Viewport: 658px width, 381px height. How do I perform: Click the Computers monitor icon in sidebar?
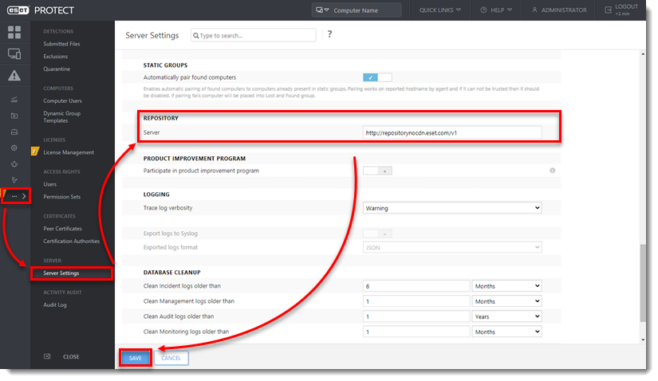coord(14,54)
